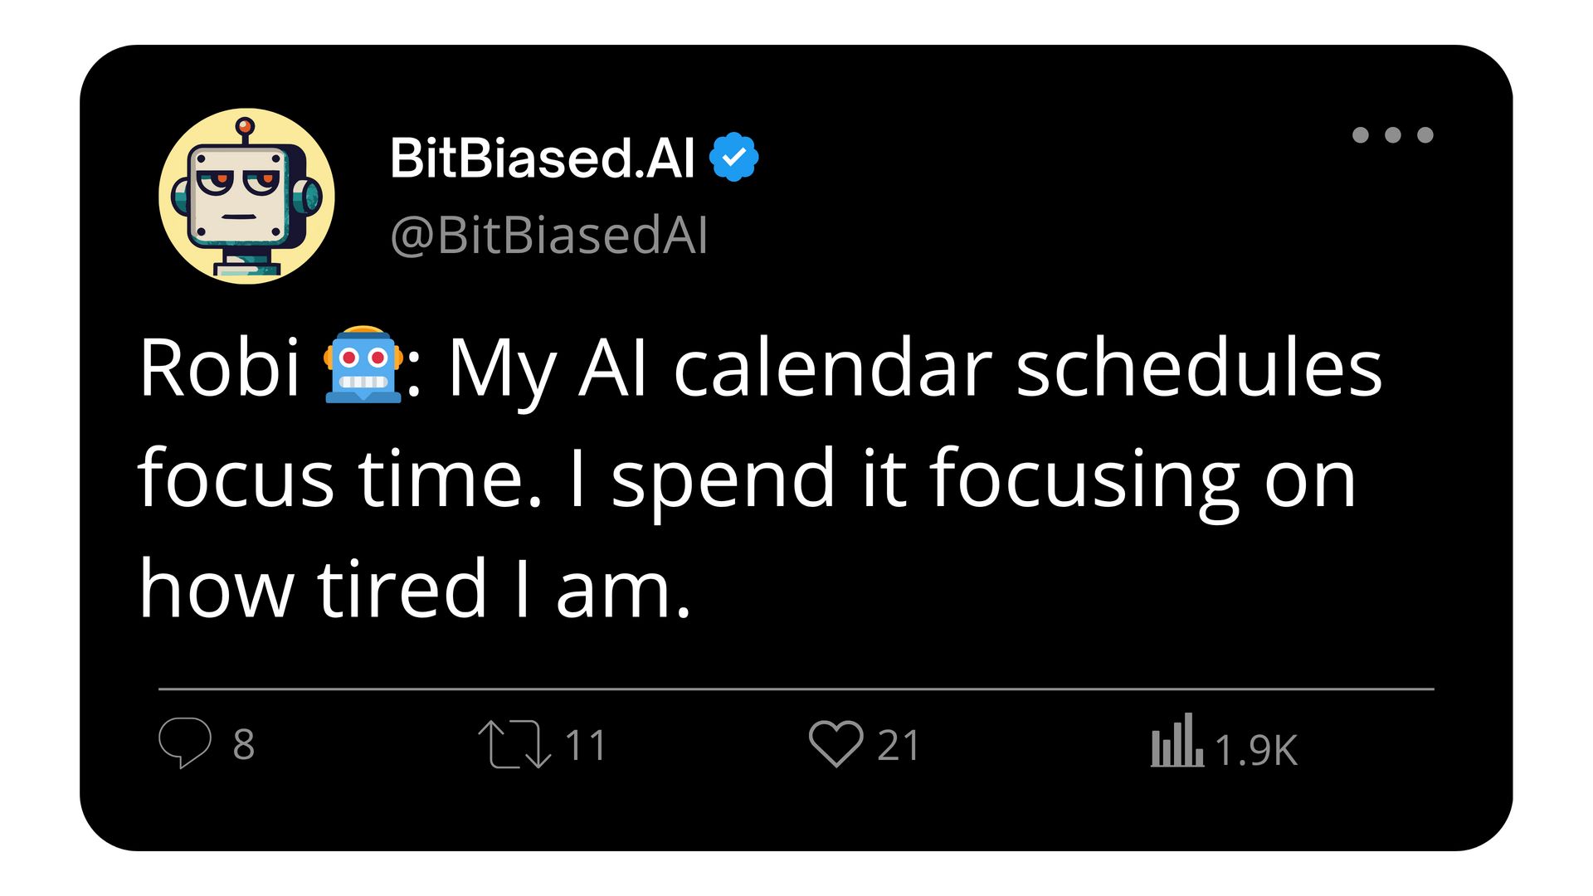Open BitBiased.AI robot profile picture

coord(246,196)
